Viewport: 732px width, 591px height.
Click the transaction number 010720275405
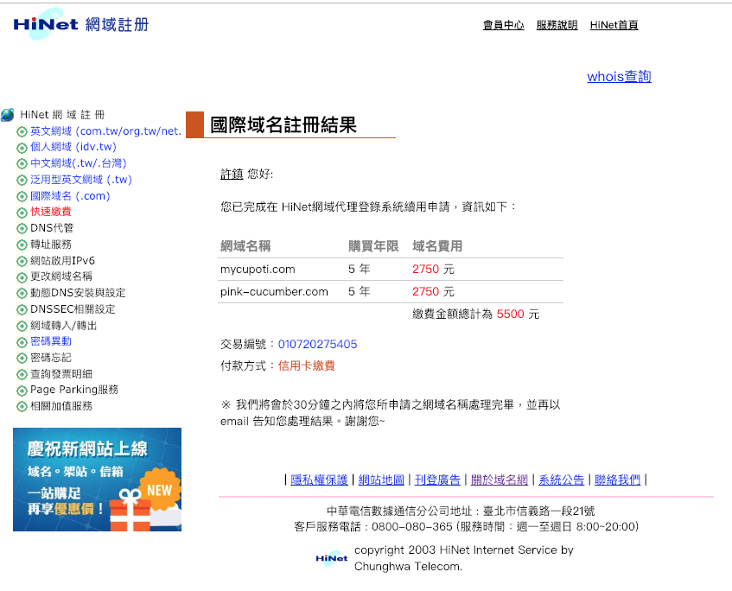point(317,345)
